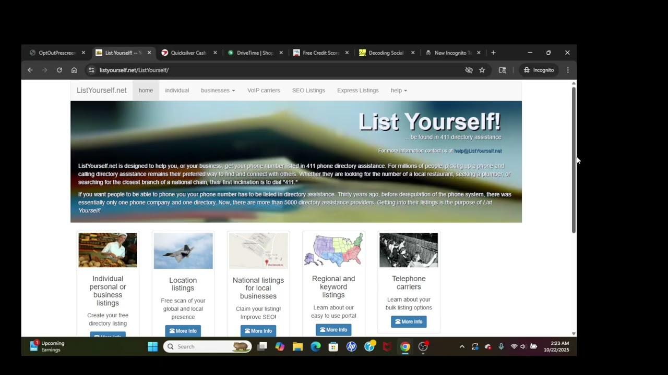
Task: Click More Info under National listings
Action: 258,331
